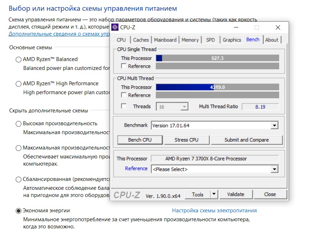
Task: Open the CPU tab
Action: coord(121,40)
